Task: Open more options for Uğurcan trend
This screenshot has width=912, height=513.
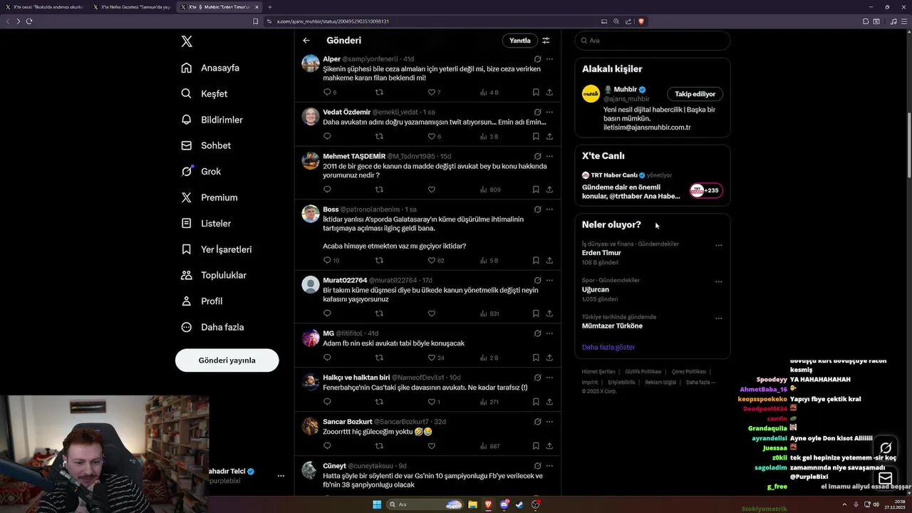Action: pos(719,281)
